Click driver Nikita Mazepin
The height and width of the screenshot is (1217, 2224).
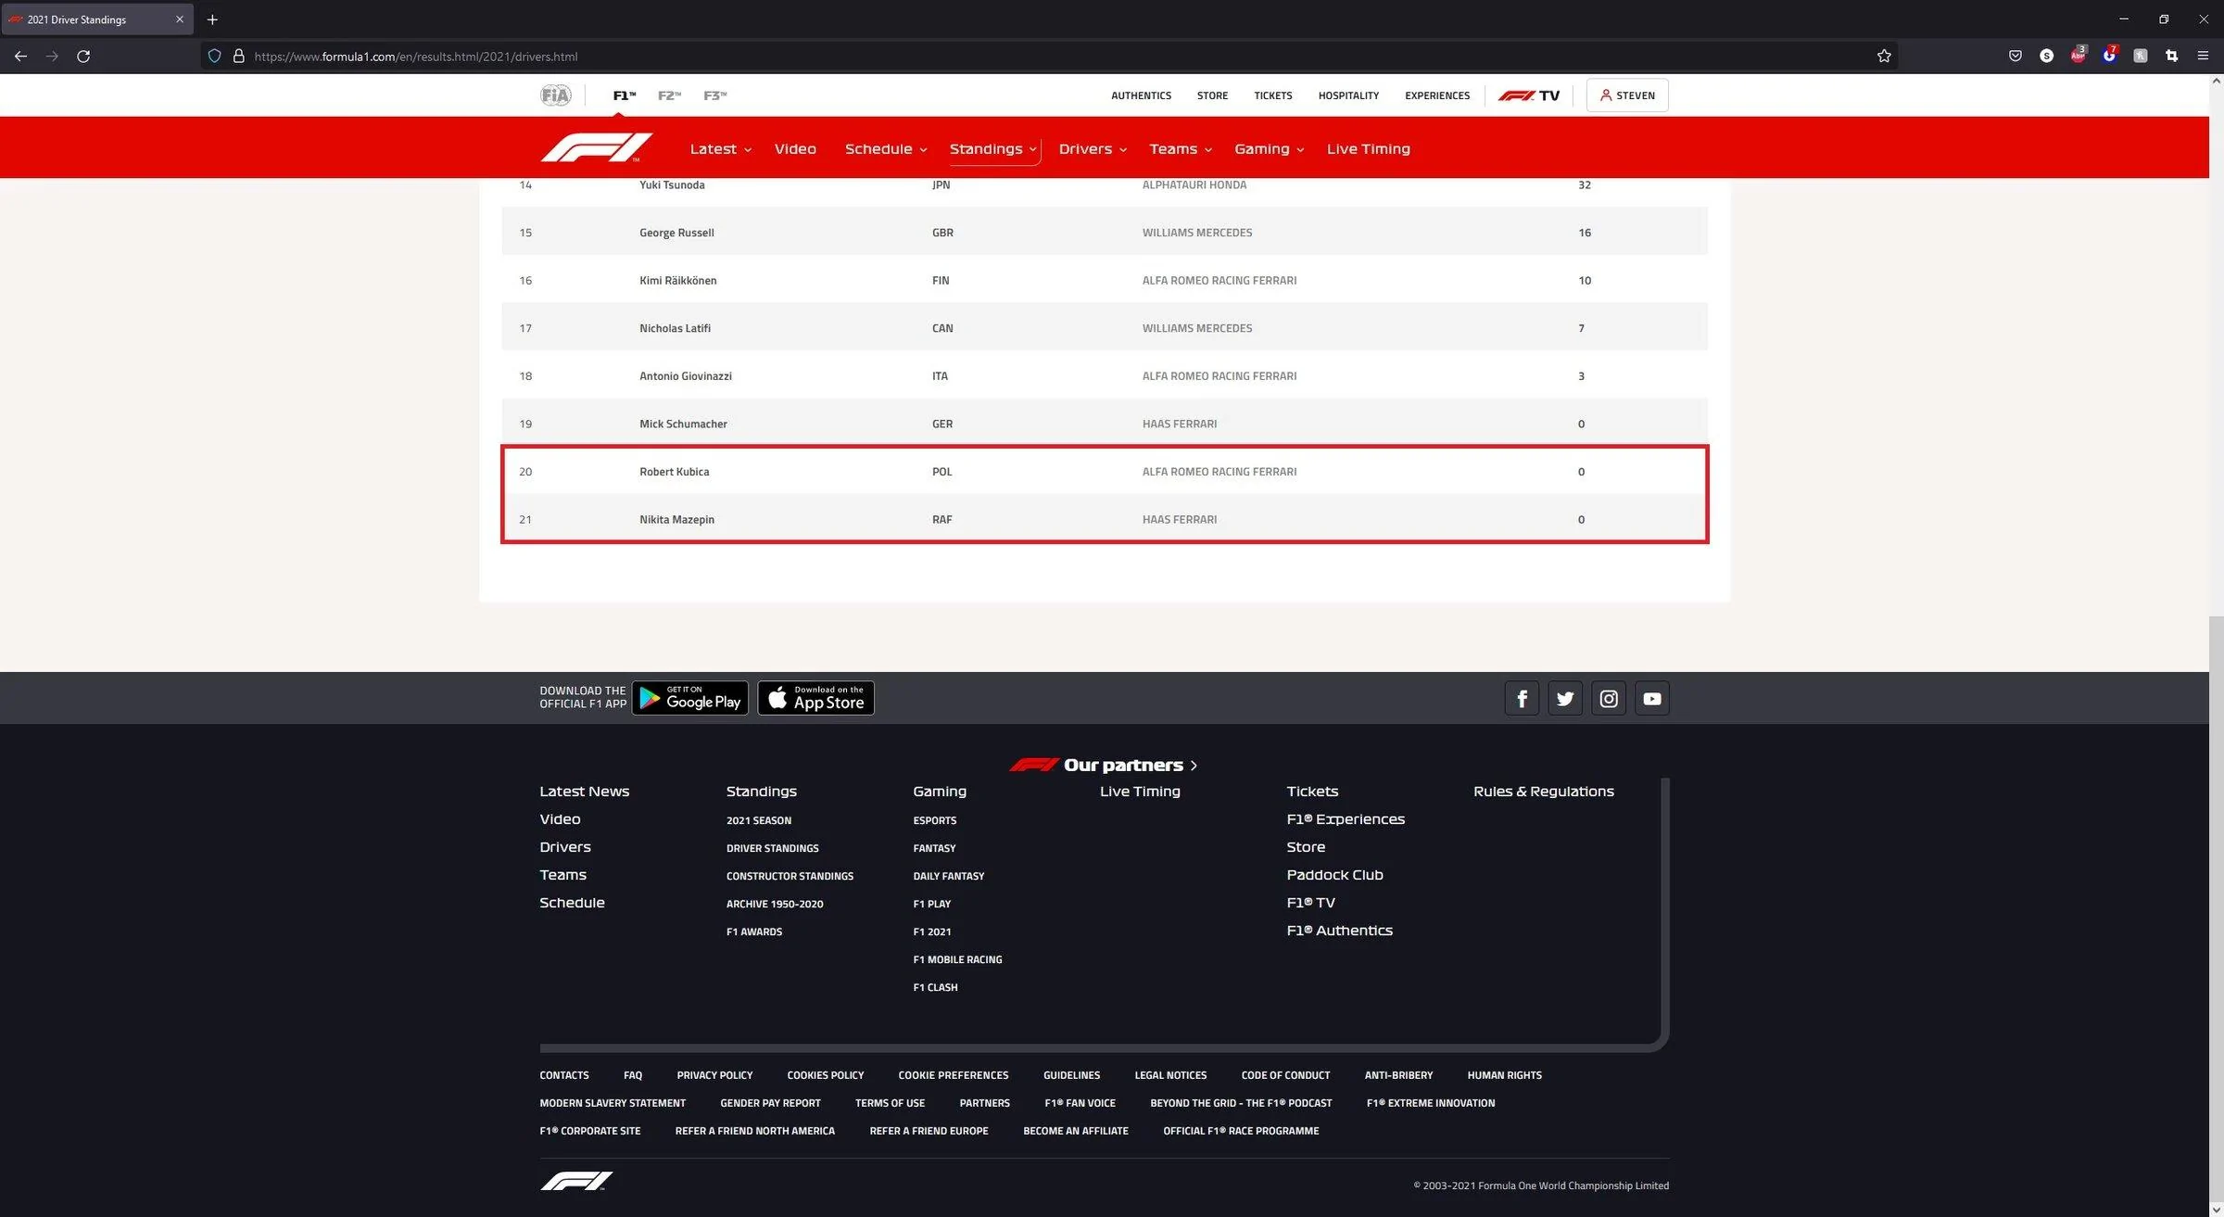coord(676,520)
